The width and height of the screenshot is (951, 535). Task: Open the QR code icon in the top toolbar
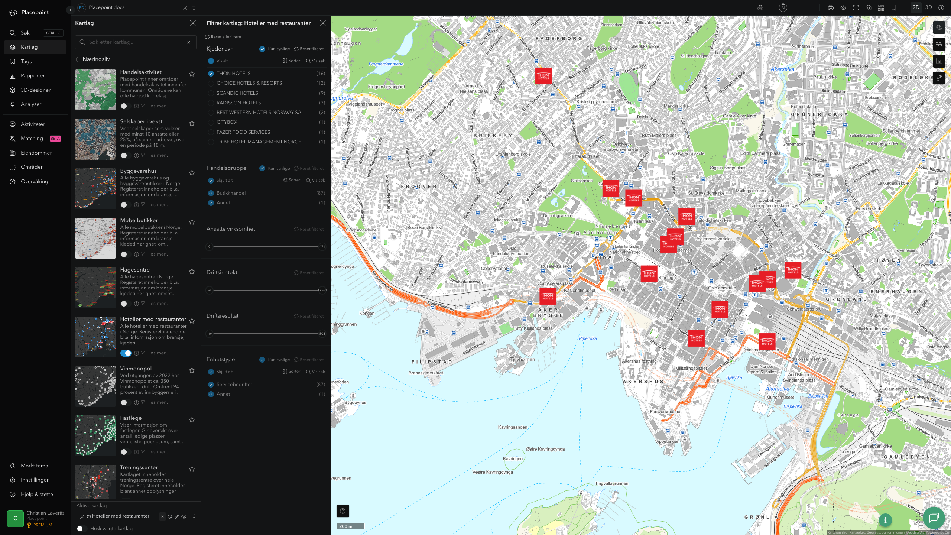tap(881, 8)
